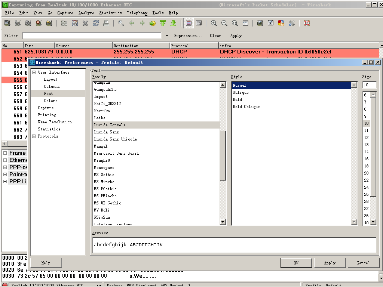Save the capture file icon

coord(75,23)
